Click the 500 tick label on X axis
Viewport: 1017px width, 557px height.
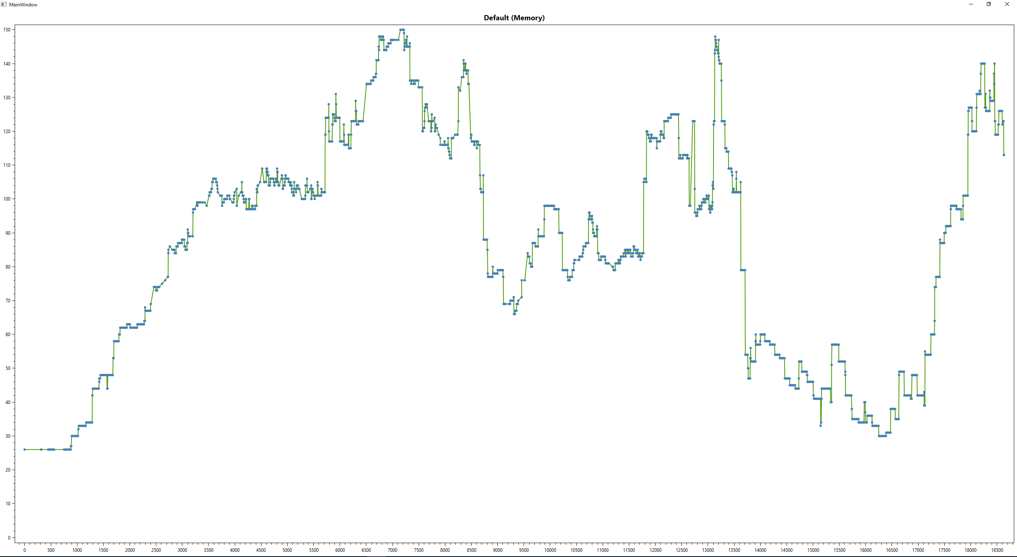[x=51, y=550]
